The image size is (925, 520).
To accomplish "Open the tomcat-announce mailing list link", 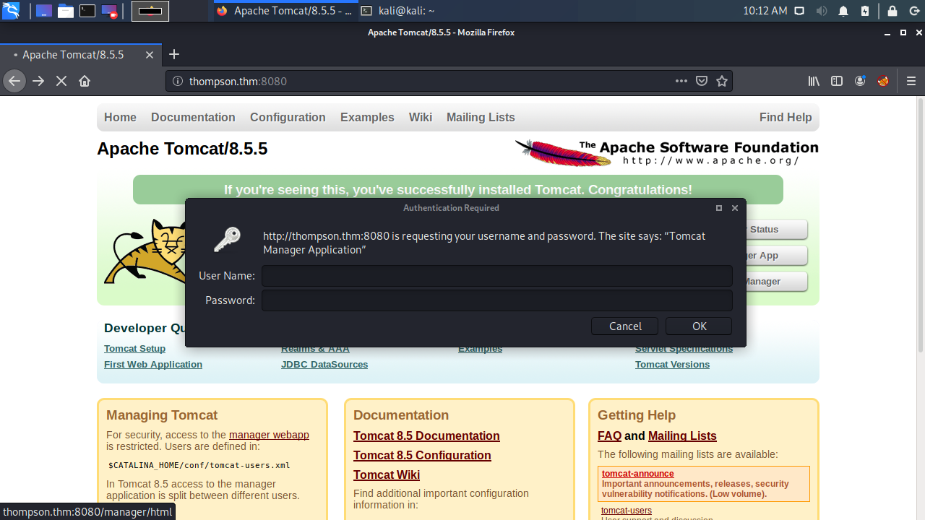I will 637,474.
